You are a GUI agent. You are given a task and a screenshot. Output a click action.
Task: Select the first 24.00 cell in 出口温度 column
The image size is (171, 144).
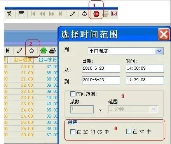(x=21, y=110)
